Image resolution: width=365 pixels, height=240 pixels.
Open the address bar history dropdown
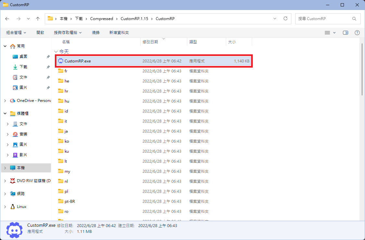point(275,19)
